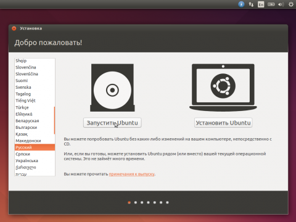
Task: Open the sound volume indicator
Action: [x=281, y=4]
